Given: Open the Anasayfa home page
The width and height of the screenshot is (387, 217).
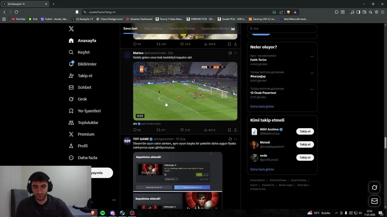Looking at the screenshot, I should (83, 40).
